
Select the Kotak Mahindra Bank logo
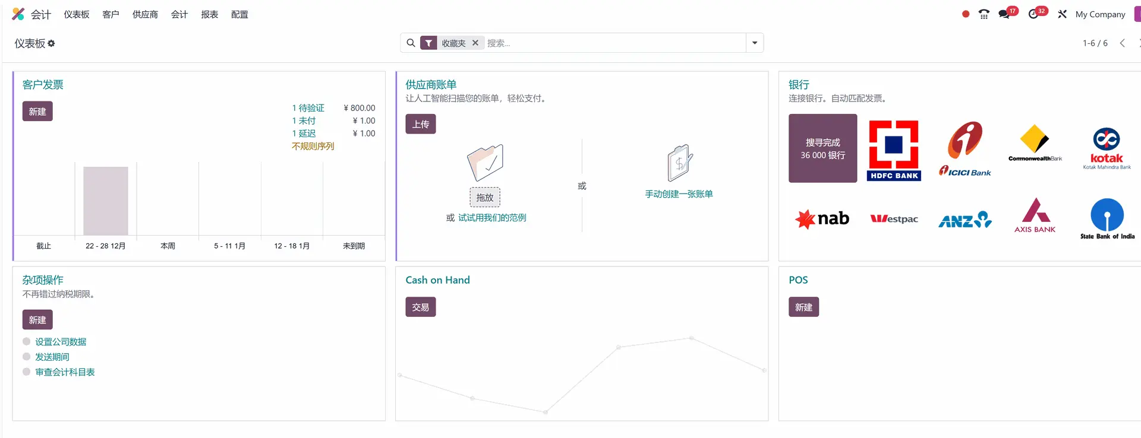(x=1107, y=148)
